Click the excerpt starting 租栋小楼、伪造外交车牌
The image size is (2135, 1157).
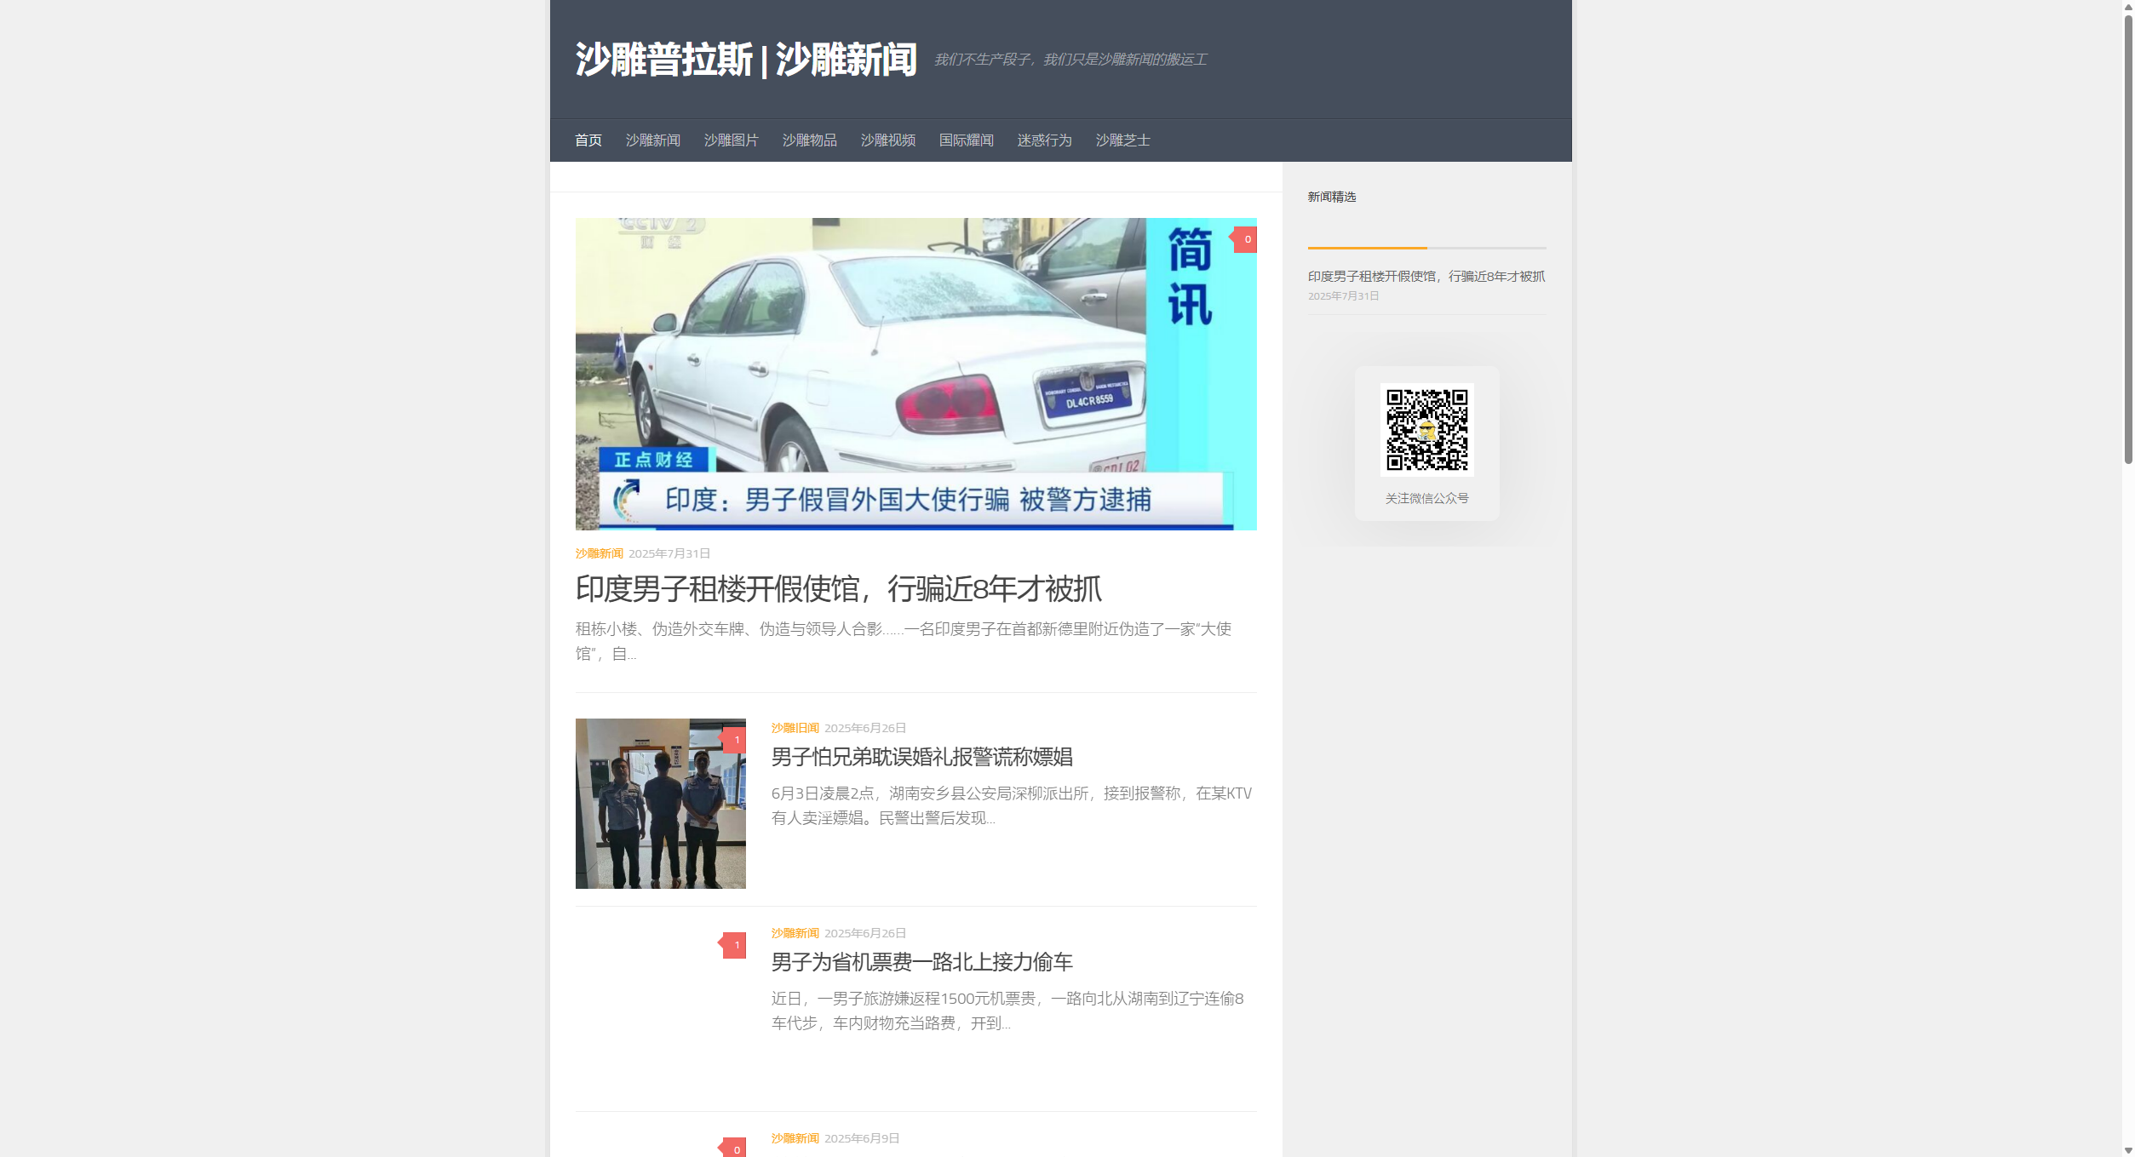[x=904, y=641]
